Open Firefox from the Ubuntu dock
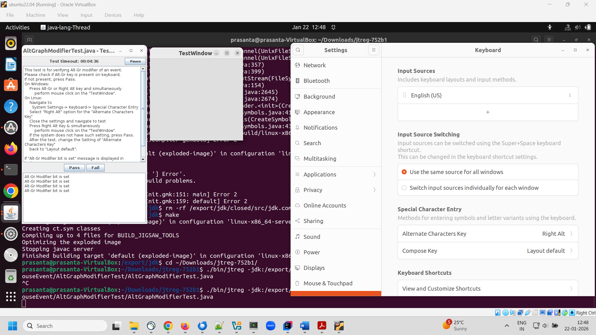This screenshot has width=596, height=335. pos(11,149)
